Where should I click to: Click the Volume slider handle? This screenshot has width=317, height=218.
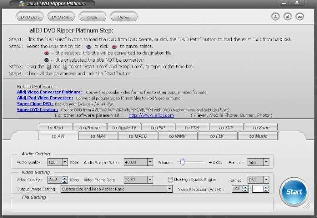[x=182, y=162]
